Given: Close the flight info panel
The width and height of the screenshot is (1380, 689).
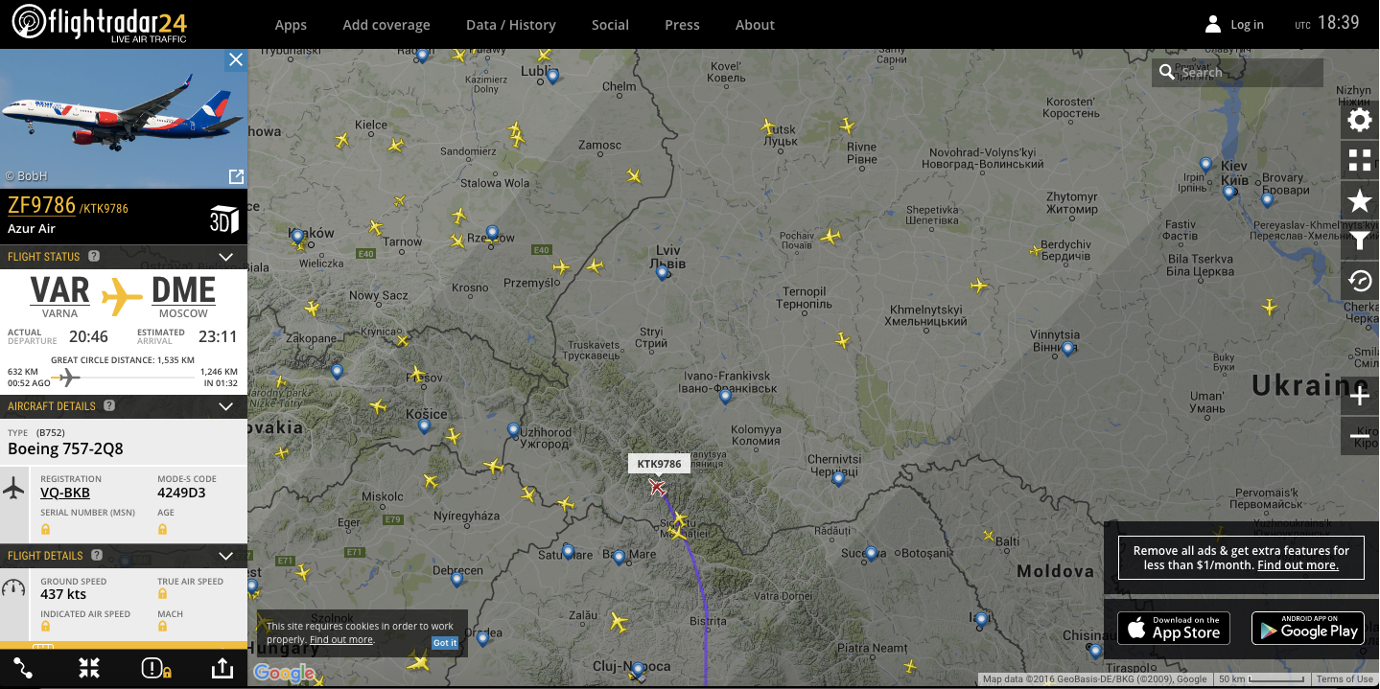Looking at the screenshot, I should coord(235,60).
